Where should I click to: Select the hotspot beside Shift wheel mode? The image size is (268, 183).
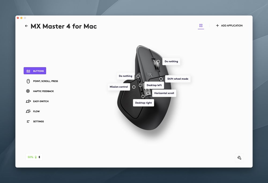click(161, 79)
